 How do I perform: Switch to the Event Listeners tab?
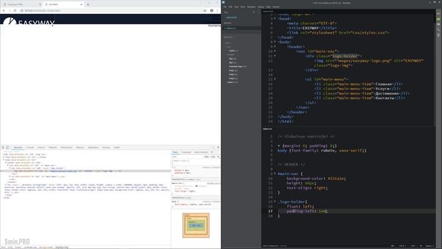pos(201,152)
